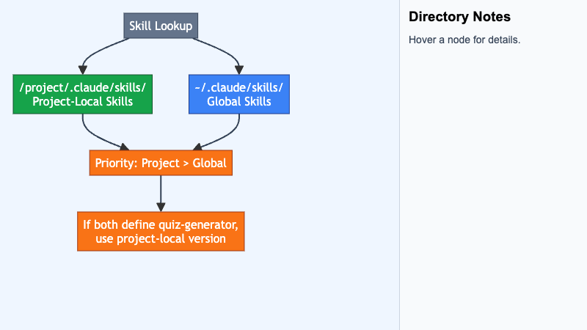Click the 'use project-local version' text
This screenshot has height=330, width=587.
coord(161,239)
